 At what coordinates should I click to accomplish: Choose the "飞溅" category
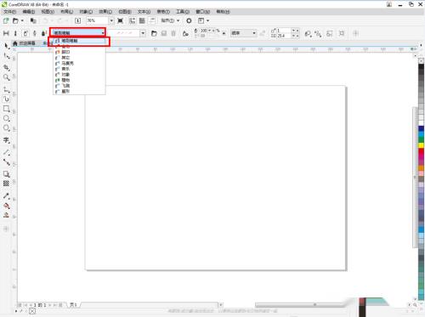coord(79,86)
